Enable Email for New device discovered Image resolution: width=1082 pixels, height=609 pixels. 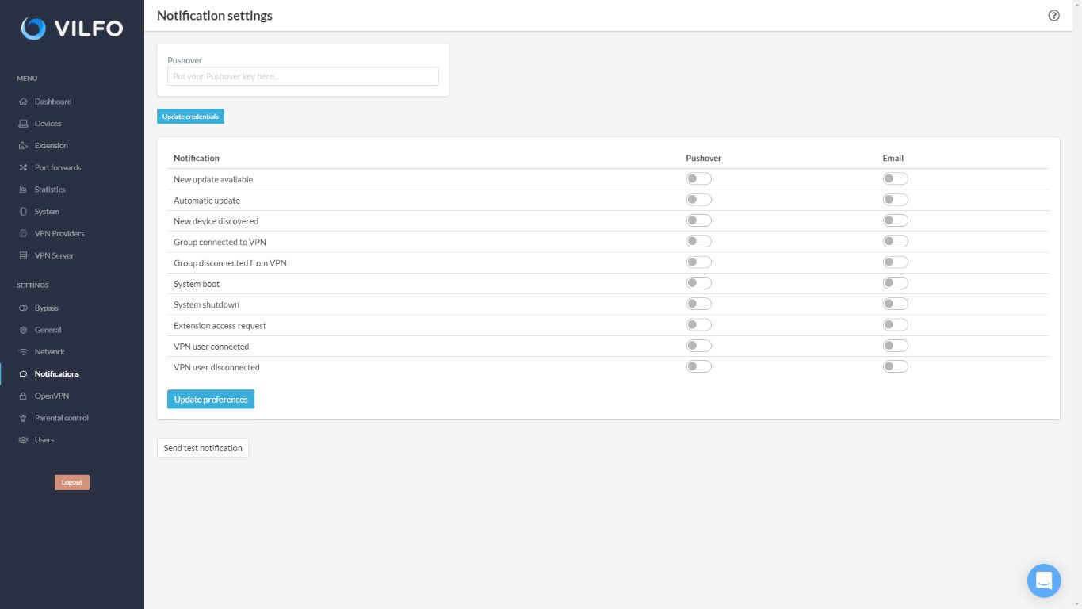point(896,220)
